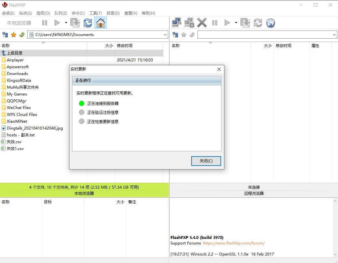This screenshot has height=263, width=338.
Task: Open the 工具(T) menu
Action: click(x=95, y=13)
